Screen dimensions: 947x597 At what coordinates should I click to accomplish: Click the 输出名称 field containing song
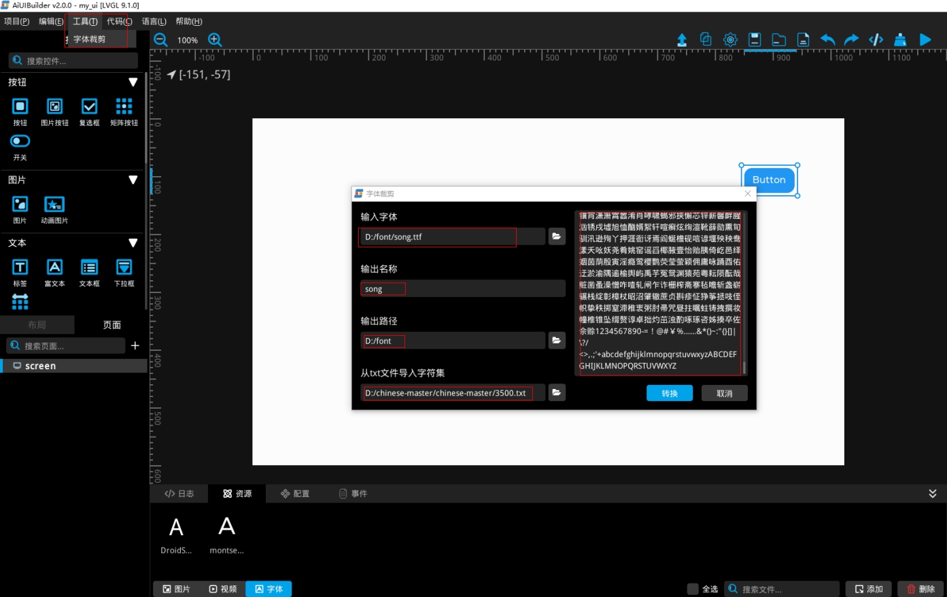(462, 289)
